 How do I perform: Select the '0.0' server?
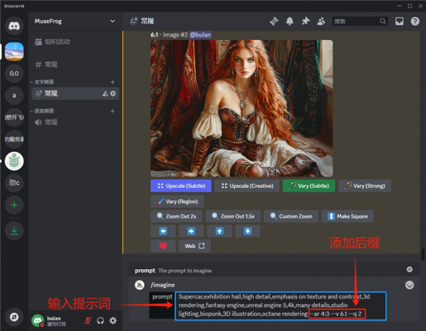coord(14,74)
